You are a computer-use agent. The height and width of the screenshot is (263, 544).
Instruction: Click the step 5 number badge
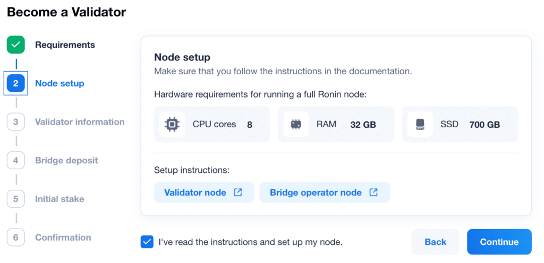15,199
